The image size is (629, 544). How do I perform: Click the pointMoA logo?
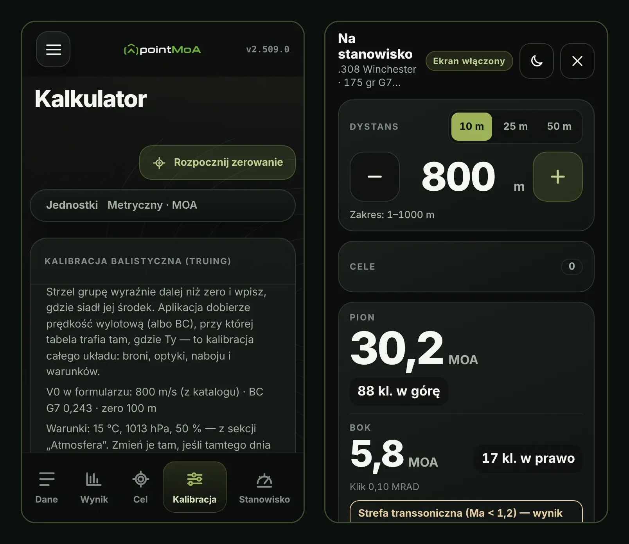[x=162, y=50]
